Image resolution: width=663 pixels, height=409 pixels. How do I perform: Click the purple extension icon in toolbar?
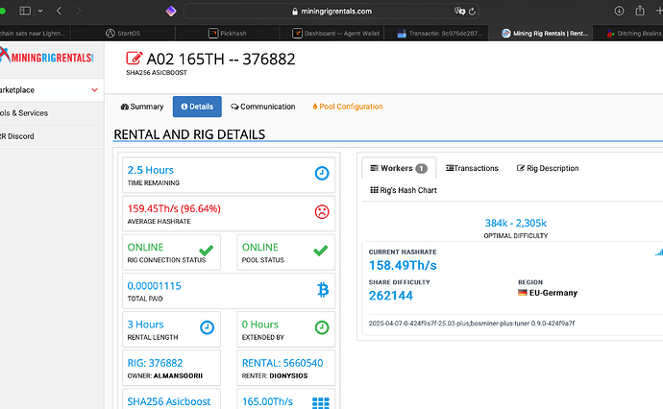[171, 11]
